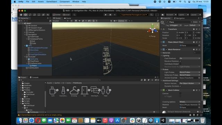Toggle Dynamic Occlusion checkbox
The width and height of the screenshot is (222, 125).
click(180, 86)
